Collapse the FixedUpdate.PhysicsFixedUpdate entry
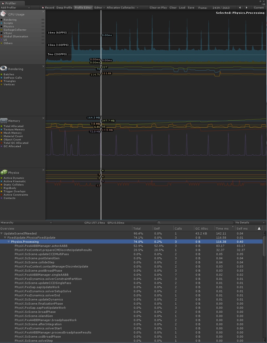267x343 pixels. coord(5,237)
